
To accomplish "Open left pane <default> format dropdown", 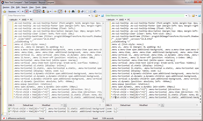I will (15, 20).
